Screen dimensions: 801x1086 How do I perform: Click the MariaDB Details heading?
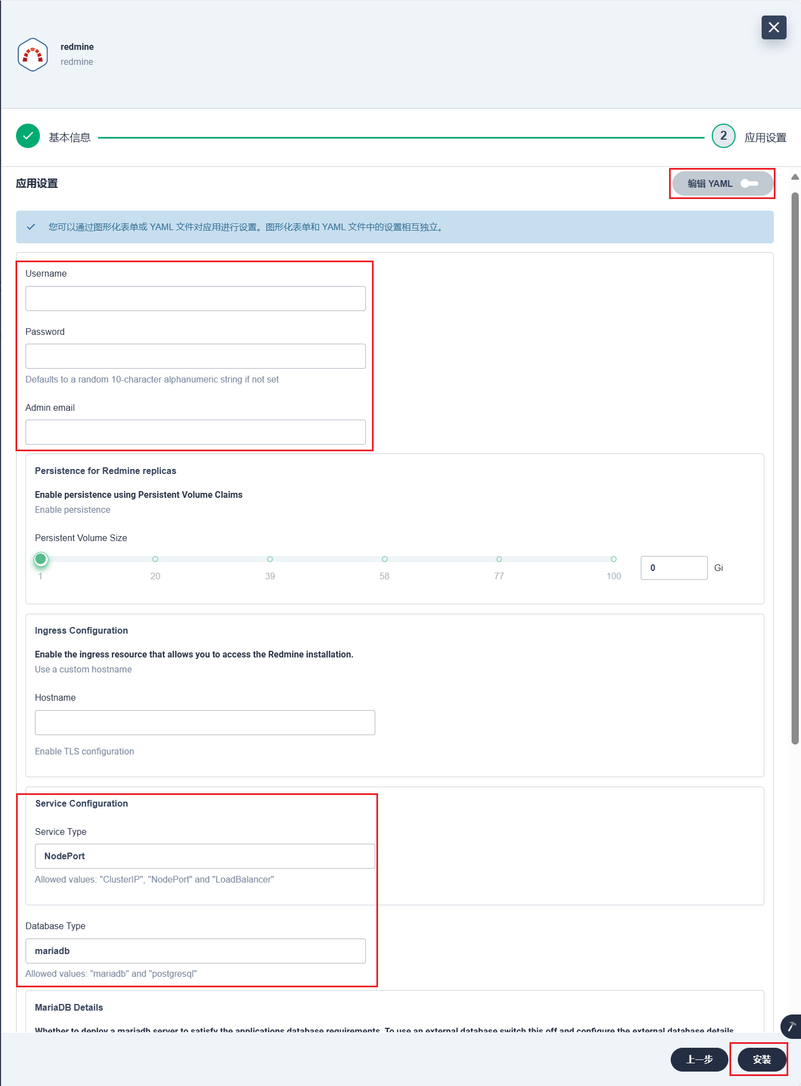pos(69,1007)
